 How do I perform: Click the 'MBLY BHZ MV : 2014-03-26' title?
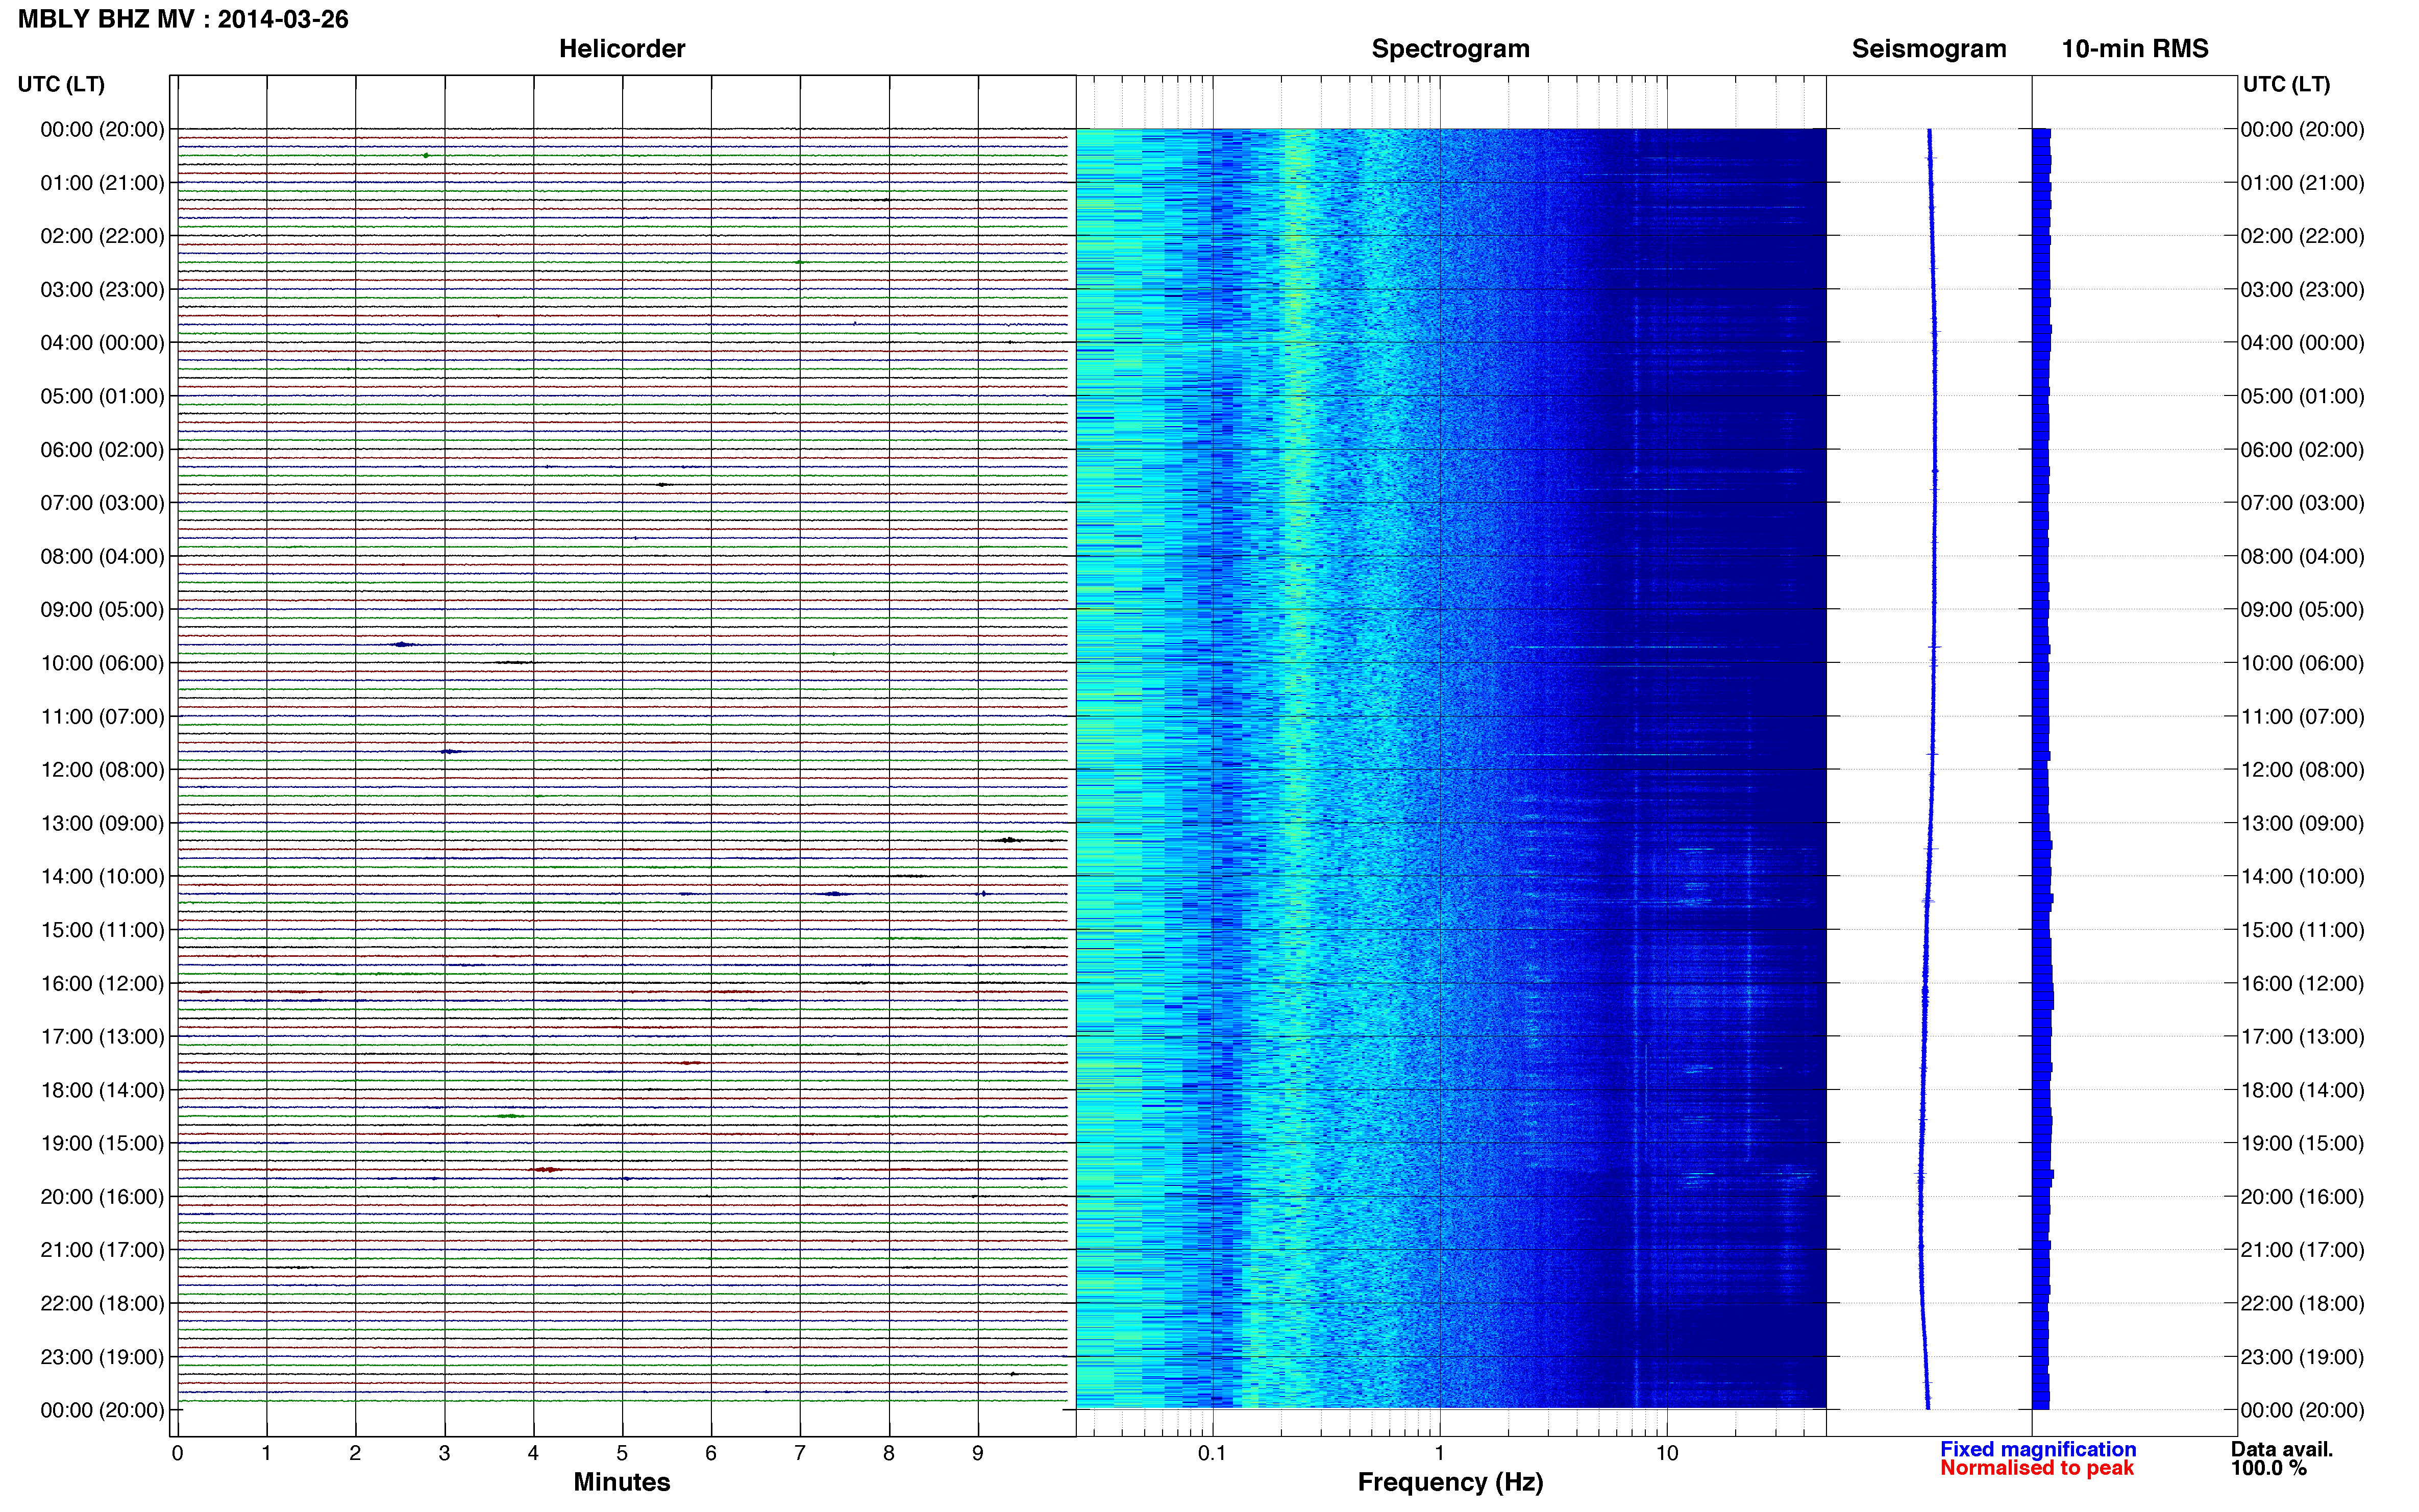point(183,19)
